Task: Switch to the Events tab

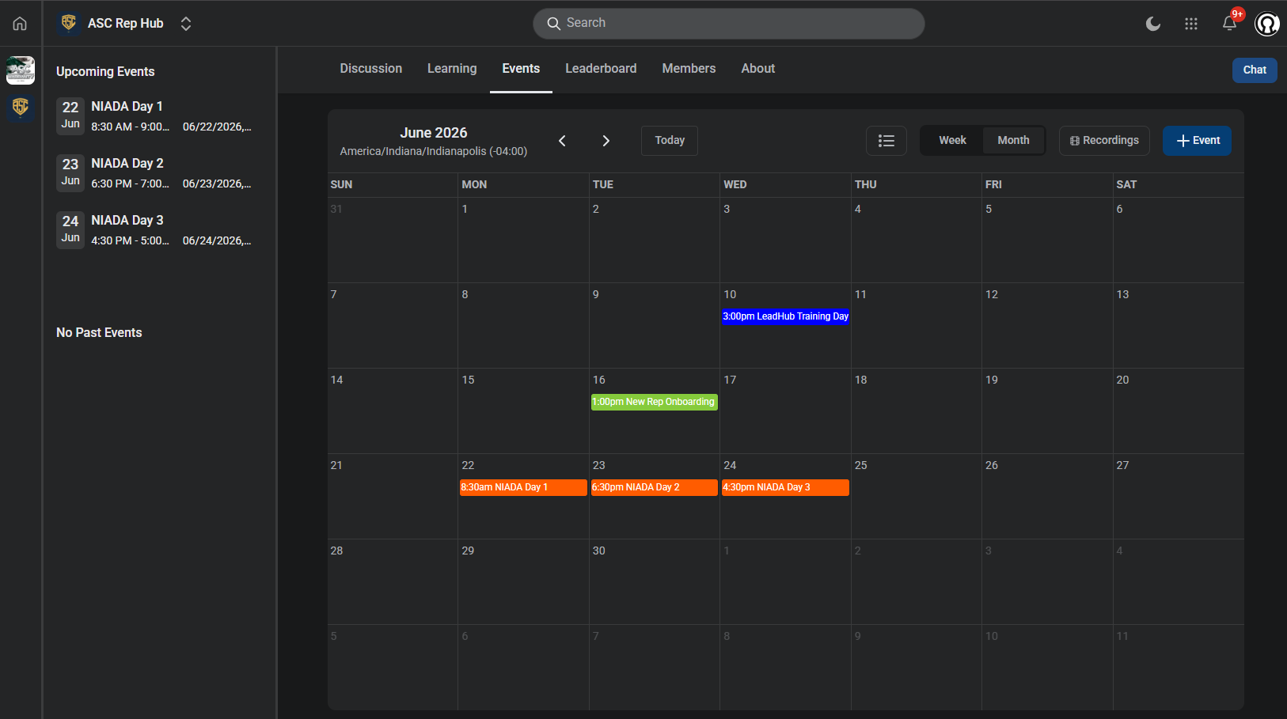Action: point(521,69)
